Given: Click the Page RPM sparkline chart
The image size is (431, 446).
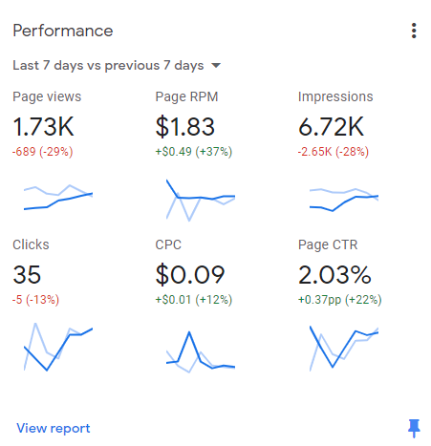Looking at the screenshot, I should pyautogui.click(x=201, y=201).
